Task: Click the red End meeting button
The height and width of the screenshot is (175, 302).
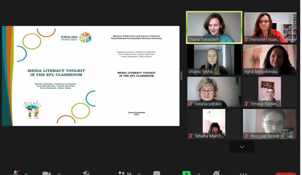Action: click(x=285, y=174)
